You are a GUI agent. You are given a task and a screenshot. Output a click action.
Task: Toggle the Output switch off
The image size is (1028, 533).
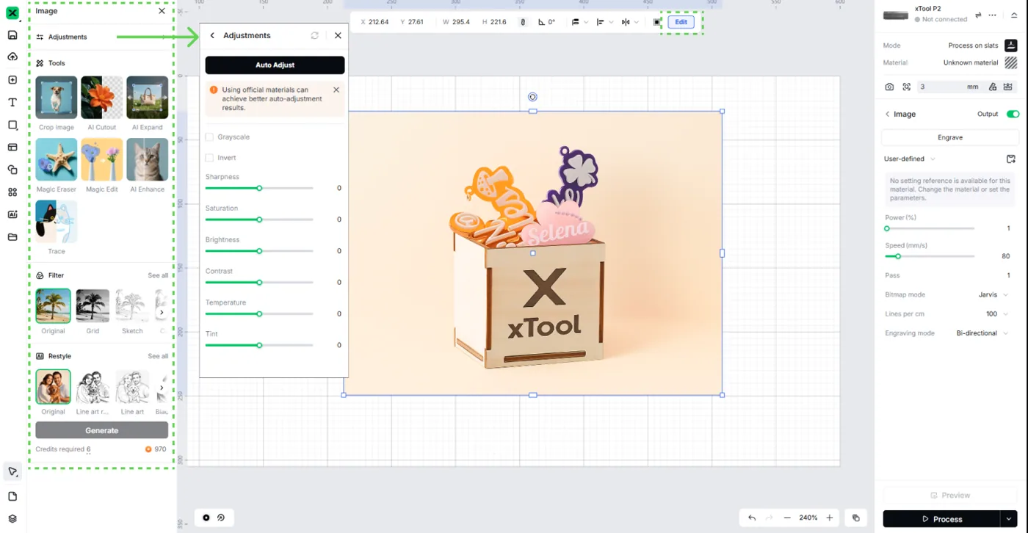pyautogui.click(x=1013, y=114)
